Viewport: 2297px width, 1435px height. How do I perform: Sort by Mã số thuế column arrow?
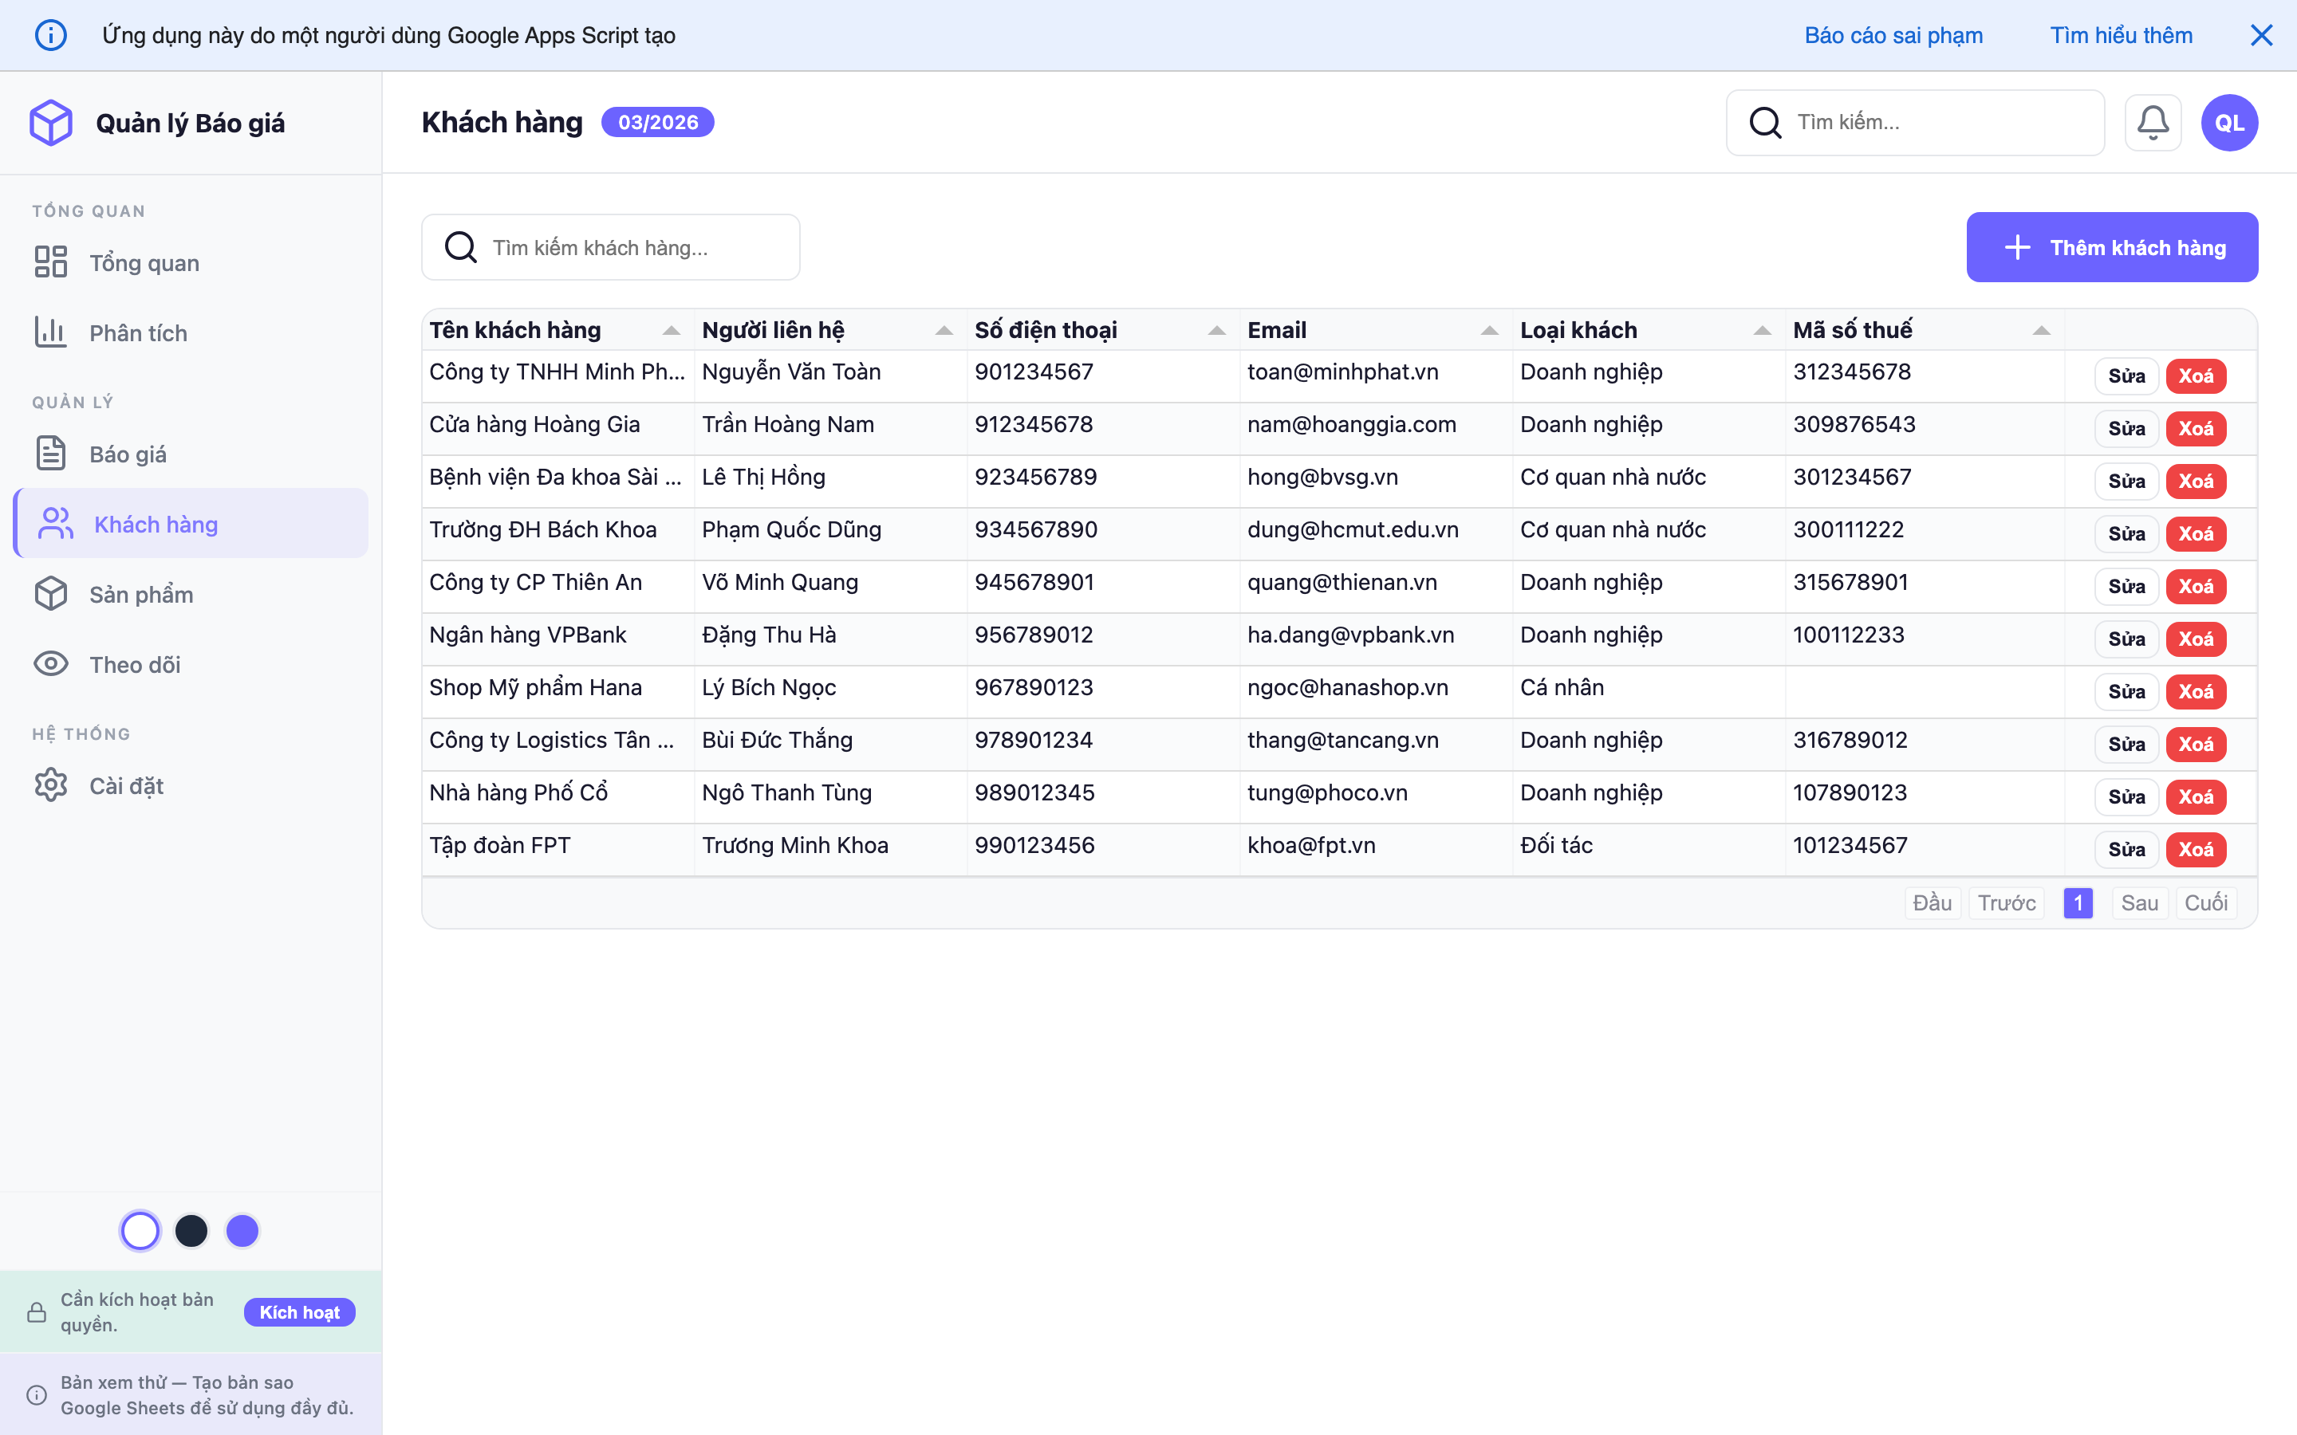pyautogui.click(x=2041, y=330)
